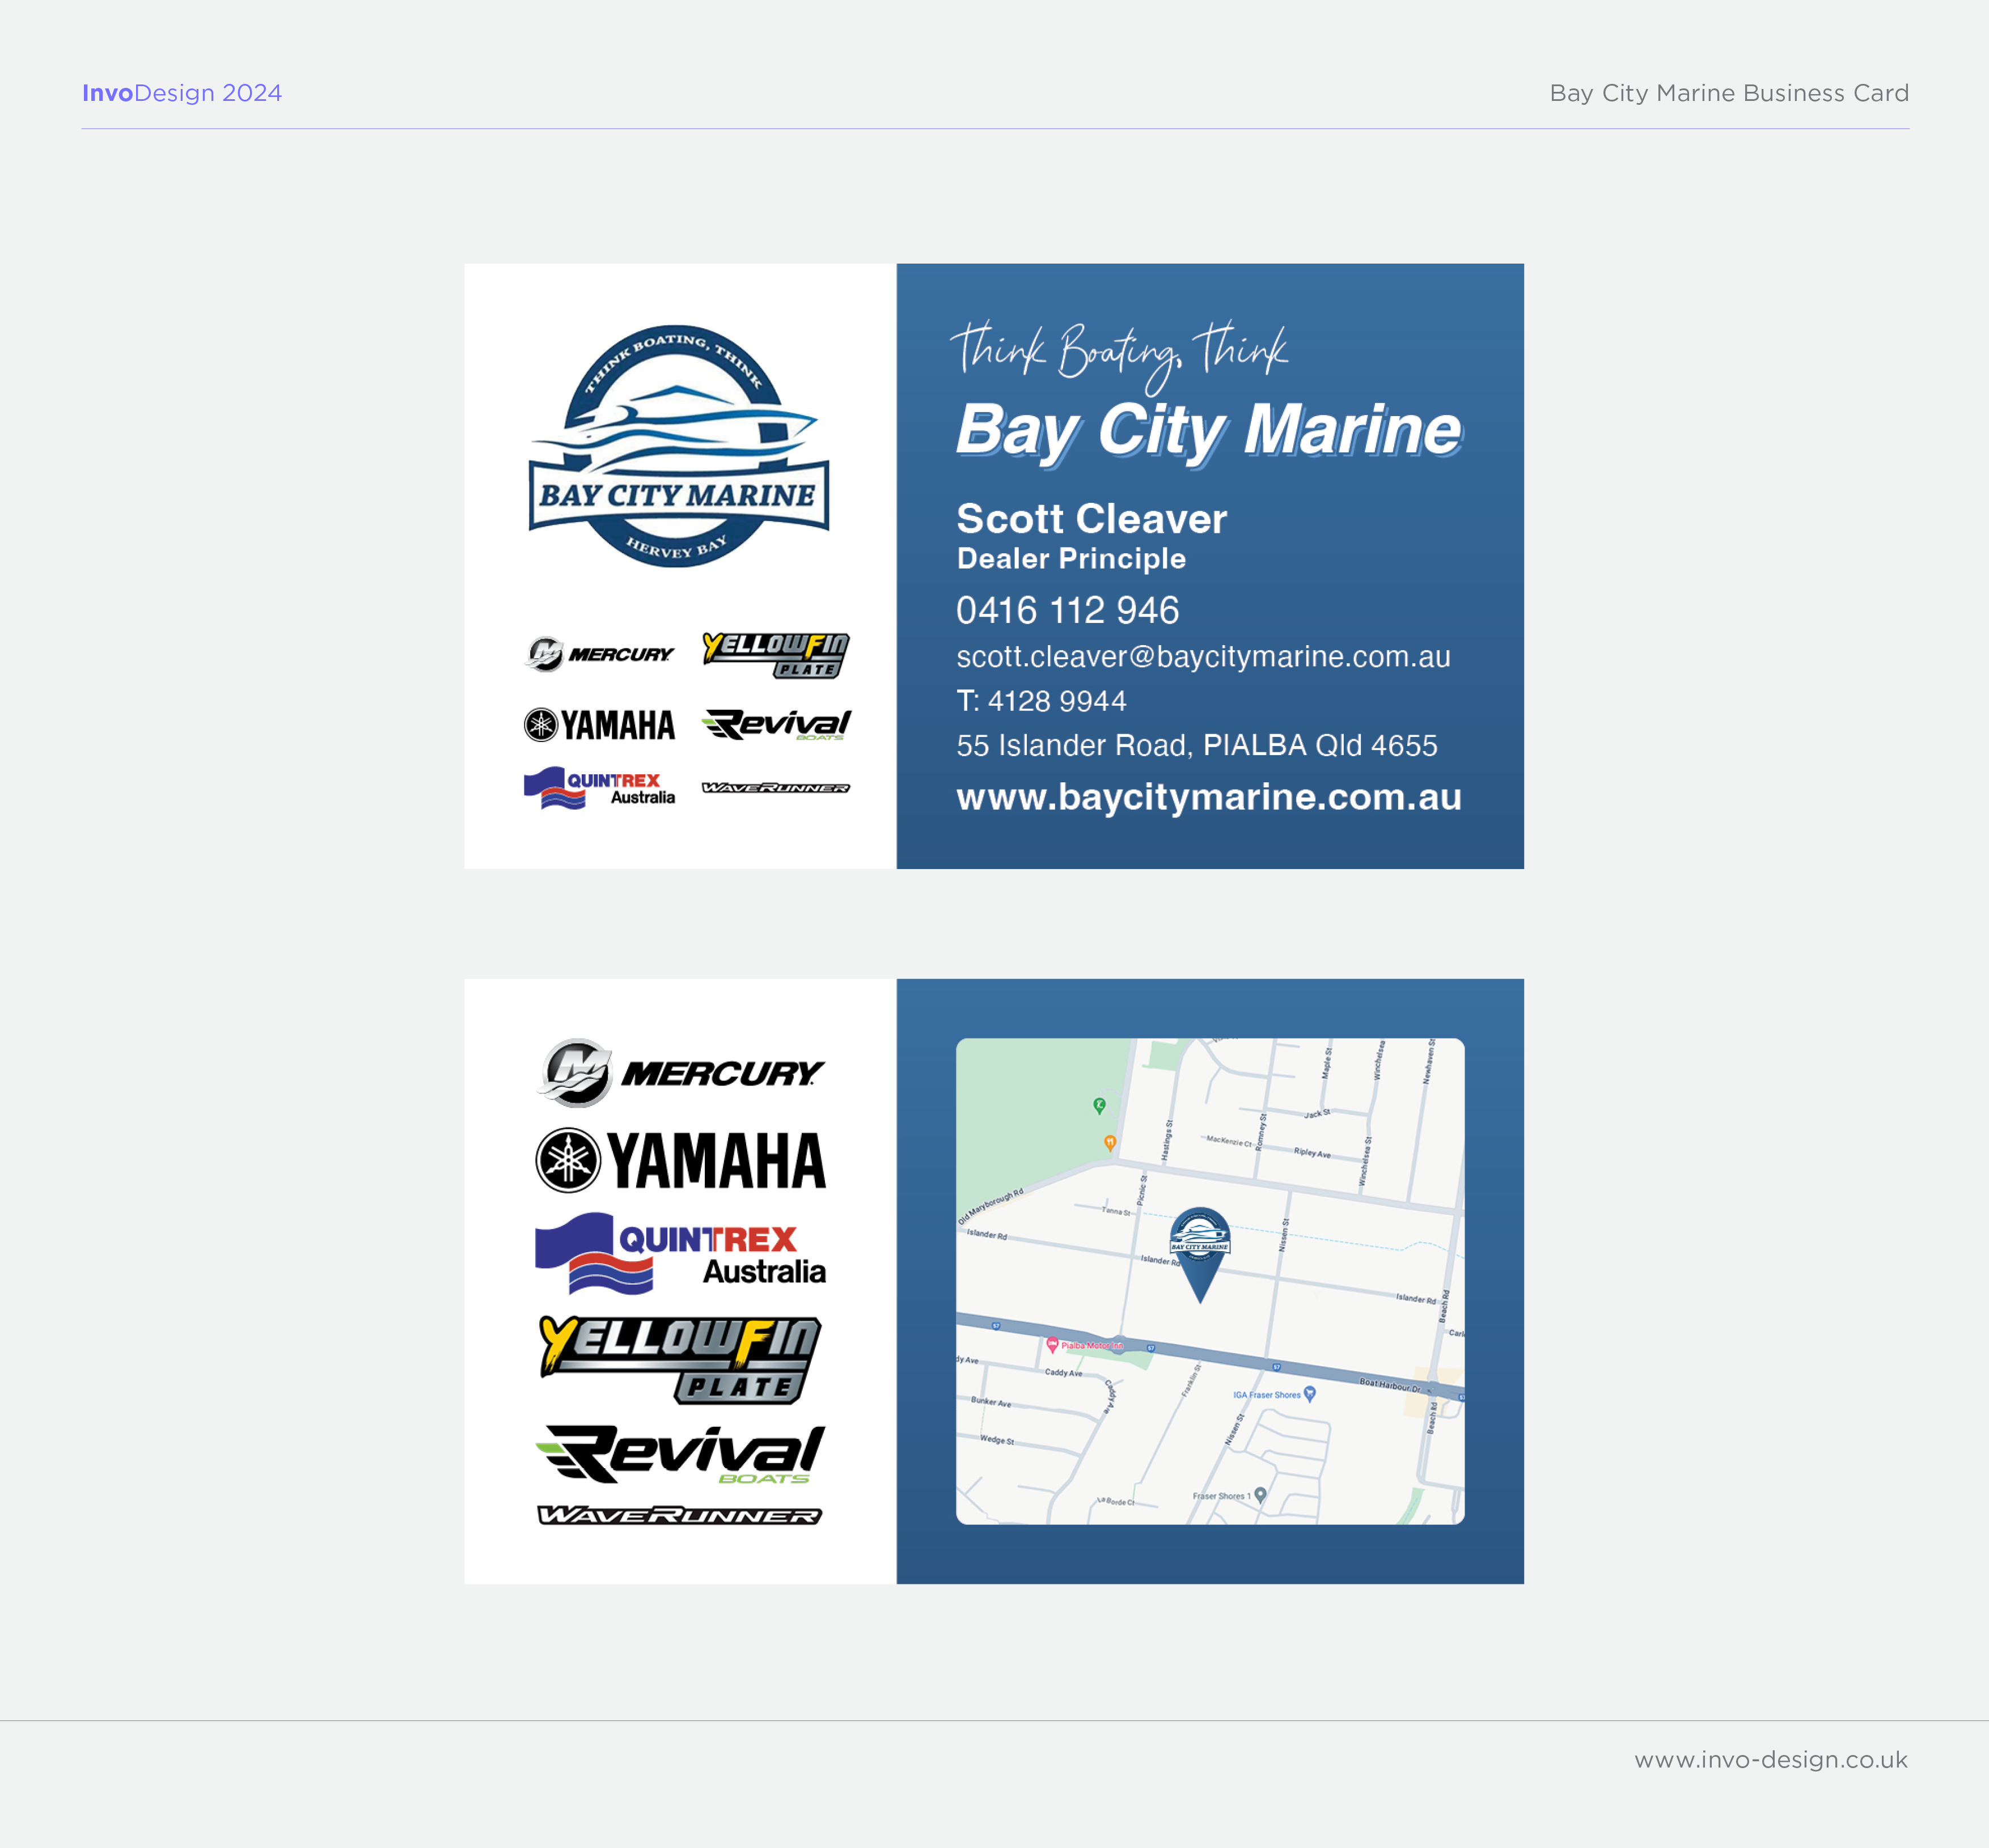Click the Fraser Shores 1 map marker
The height and width of the screenshot is (1848, 1989).
click(1261, 1495)
